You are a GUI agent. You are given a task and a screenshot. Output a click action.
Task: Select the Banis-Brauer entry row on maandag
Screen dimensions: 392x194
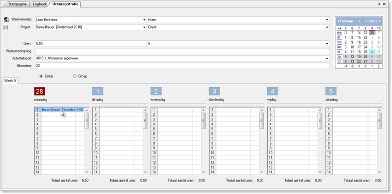pyautogui.click(x=59, y=109)
